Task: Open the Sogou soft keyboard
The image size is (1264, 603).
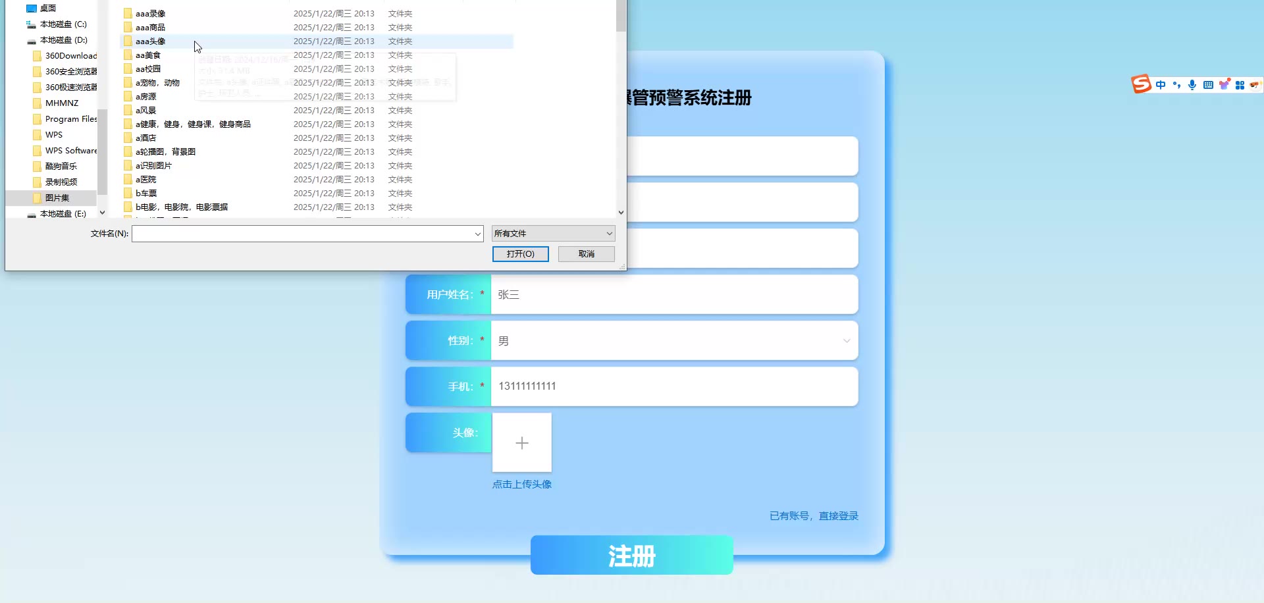Action: click(1208, 85)
